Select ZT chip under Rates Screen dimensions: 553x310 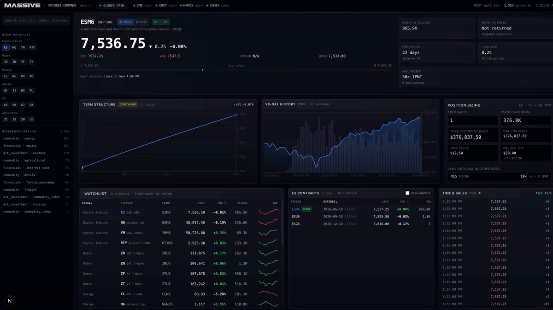[x=31, y=62]
